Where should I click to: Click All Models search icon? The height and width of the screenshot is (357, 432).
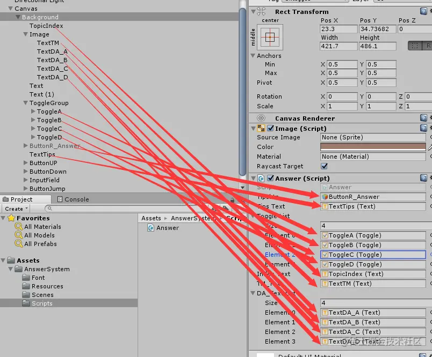pyautogui.click(x=18, y=235)
